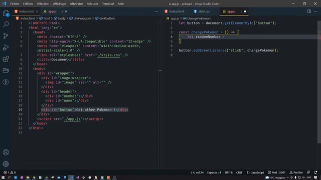Image resolution: width=321 pixels, height=180 pixels.
Task: Click Visual Studio Code taskbar icon
Action: point(71,177)
